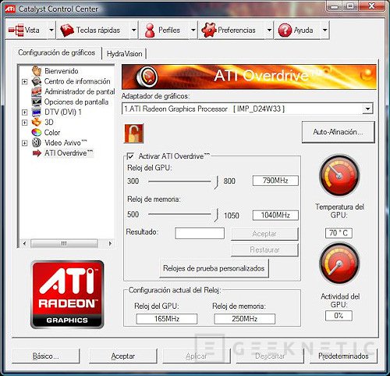Click the GPU activity gauge
The height and width of the screenshot is (376, 390).
[x=339, y=263]
